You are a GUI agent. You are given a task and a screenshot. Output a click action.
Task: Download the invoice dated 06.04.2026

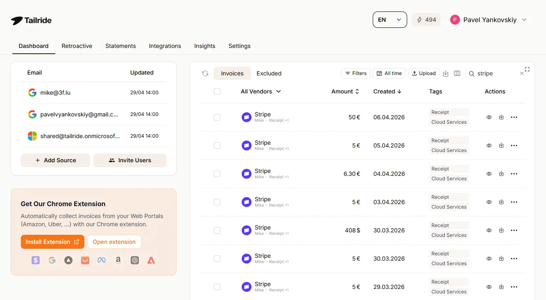pyautogui.click(x=501, y=117)
